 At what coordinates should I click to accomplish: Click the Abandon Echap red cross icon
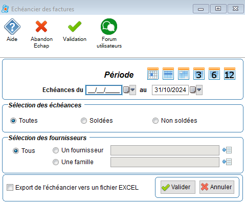tap(41, 27)
